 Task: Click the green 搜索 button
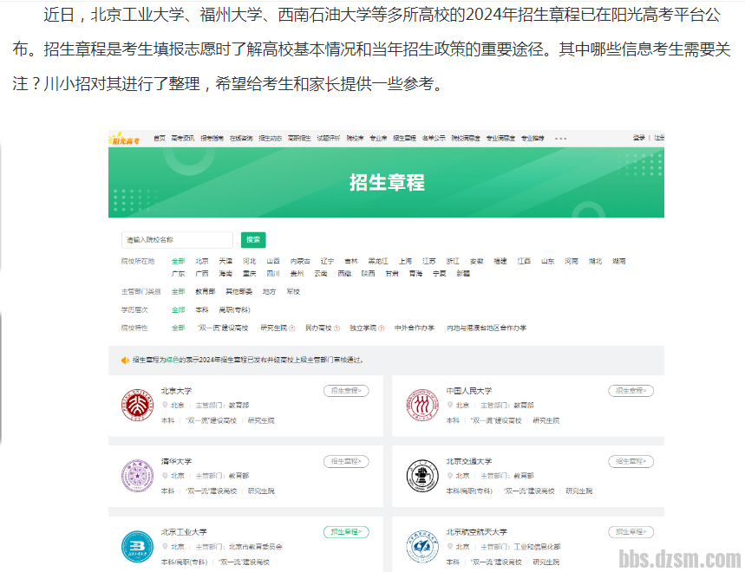tap(253, 239)
